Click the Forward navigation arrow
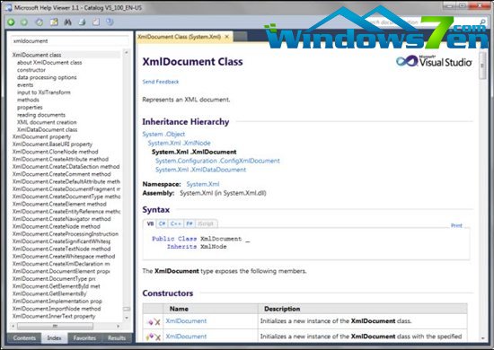 pyautogui.click(x=24, y=22)
